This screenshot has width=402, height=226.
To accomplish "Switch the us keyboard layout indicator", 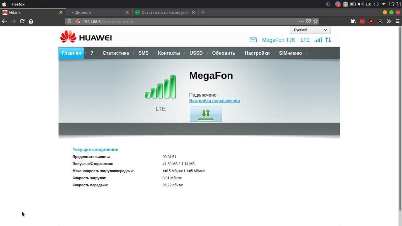I will point(368,4).
